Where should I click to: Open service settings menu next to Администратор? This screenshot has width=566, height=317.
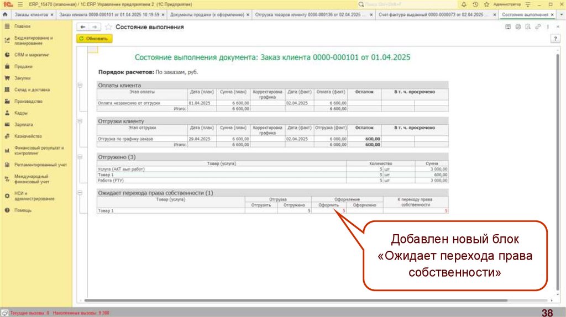click(528, 4)
